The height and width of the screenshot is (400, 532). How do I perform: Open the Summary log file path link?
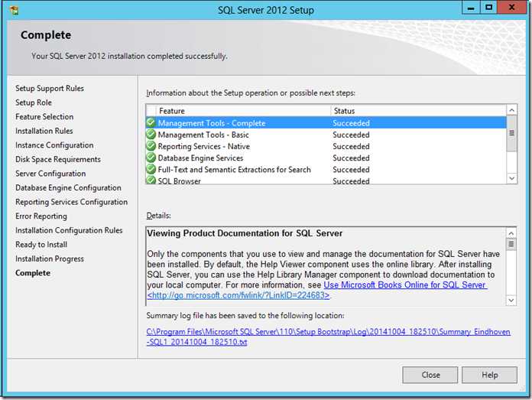pos(328,337)
